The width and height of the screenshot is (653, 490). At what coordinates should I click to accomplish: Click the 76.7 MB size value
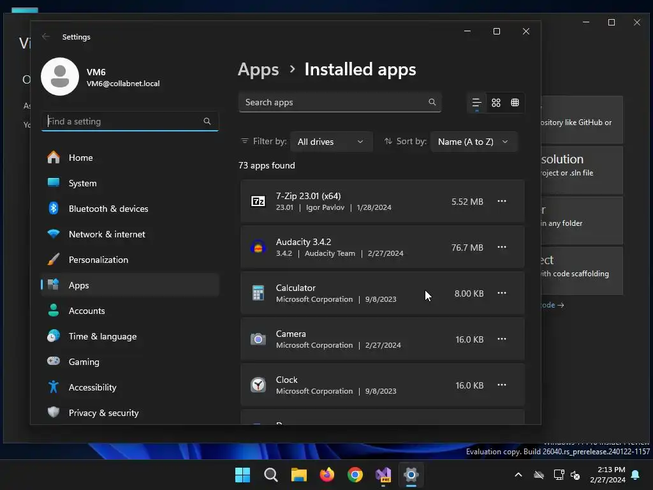pos(467,248)
